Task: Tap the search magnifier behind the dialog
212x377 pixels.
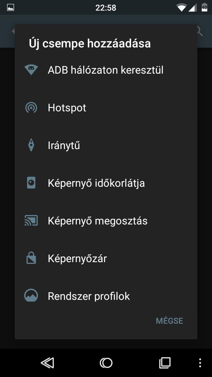Action: coord(200,31)
